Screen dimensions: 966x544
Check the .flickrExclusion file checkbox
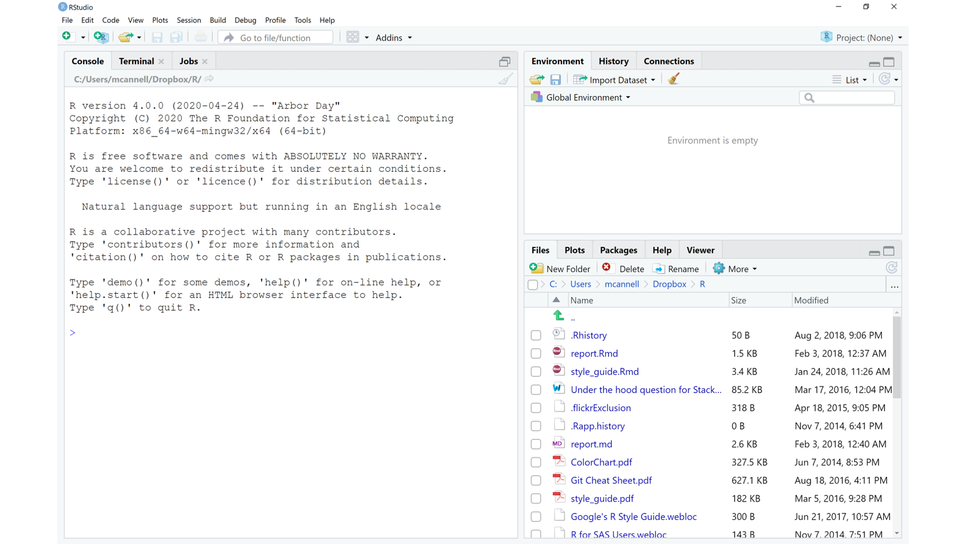(536, 408)
